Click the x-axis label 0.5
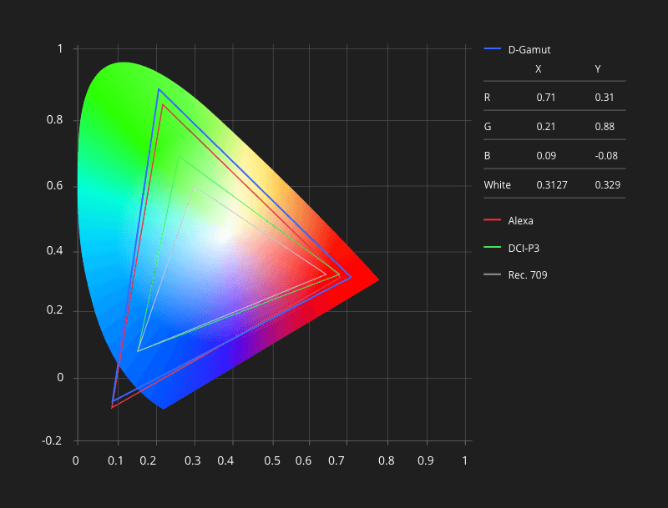The width and height of the screenshot is (668, 508). [272, 460]
